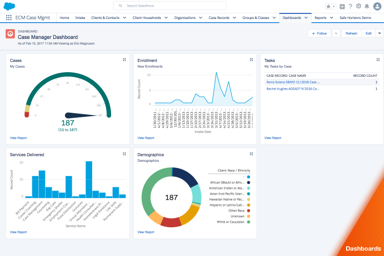Screen dimensions: 384x256
Task: Expand the Demographics widget
Action: [251, 154]
